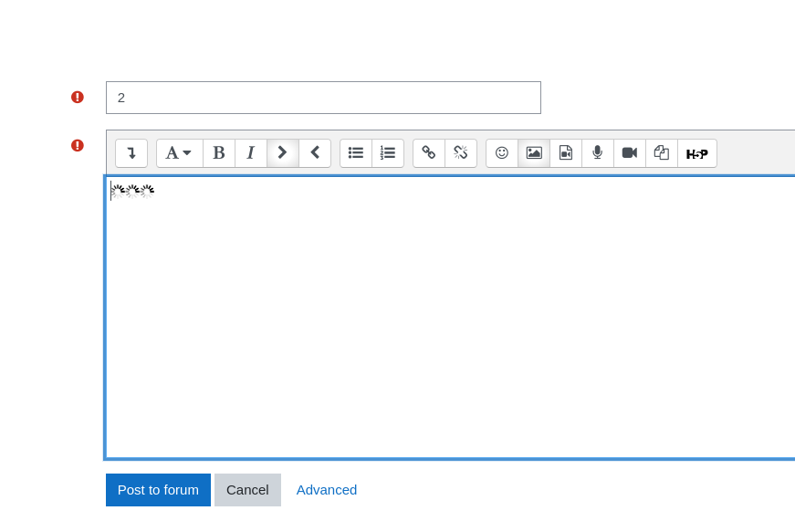Toggle italic formatting

251,153
